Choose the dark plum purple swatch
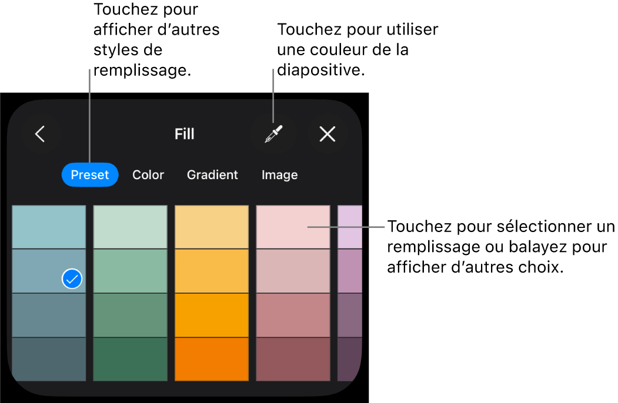618x403 pixels. pyautogui.click(x=349, y=358)
